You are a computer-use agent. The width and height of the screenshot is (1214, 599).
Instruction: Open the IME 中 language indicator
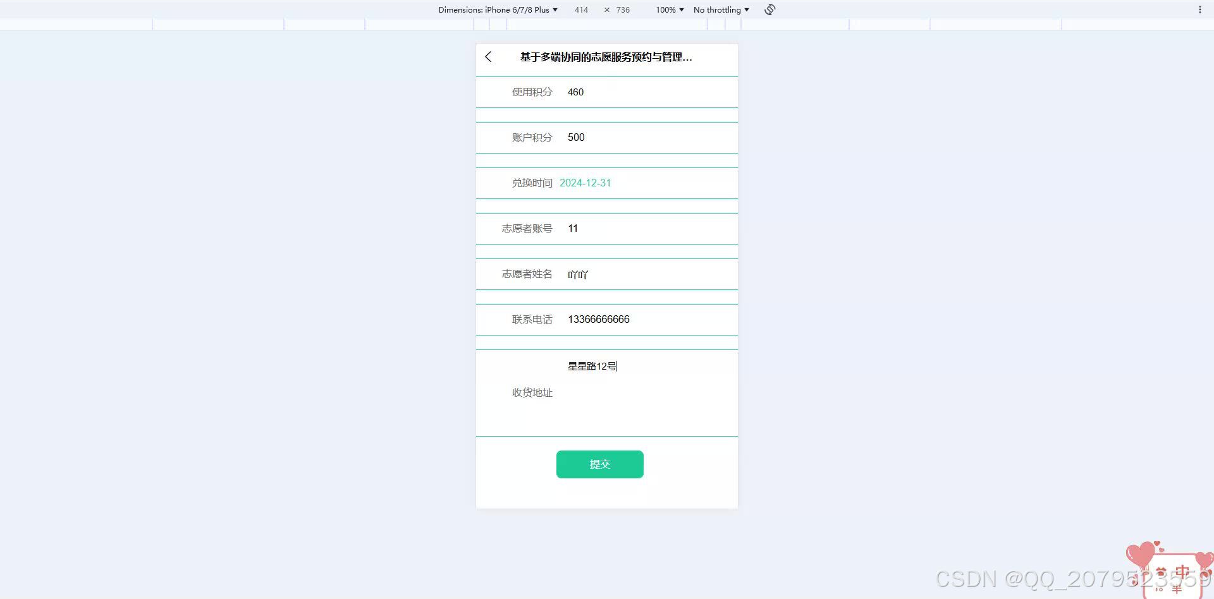coord(1182,573)
